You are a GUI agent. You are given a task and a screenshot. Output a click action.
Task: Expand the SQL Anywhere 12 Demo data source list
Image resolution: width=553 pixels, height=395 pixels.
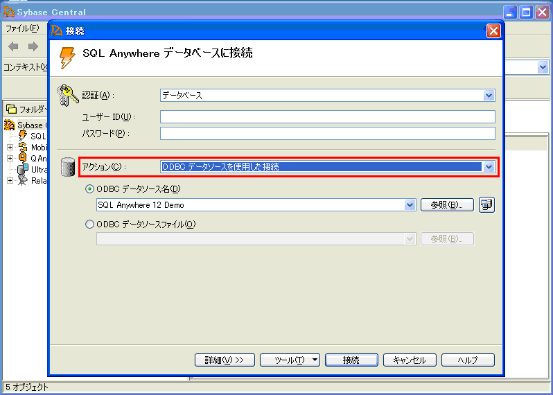[409, 204]
